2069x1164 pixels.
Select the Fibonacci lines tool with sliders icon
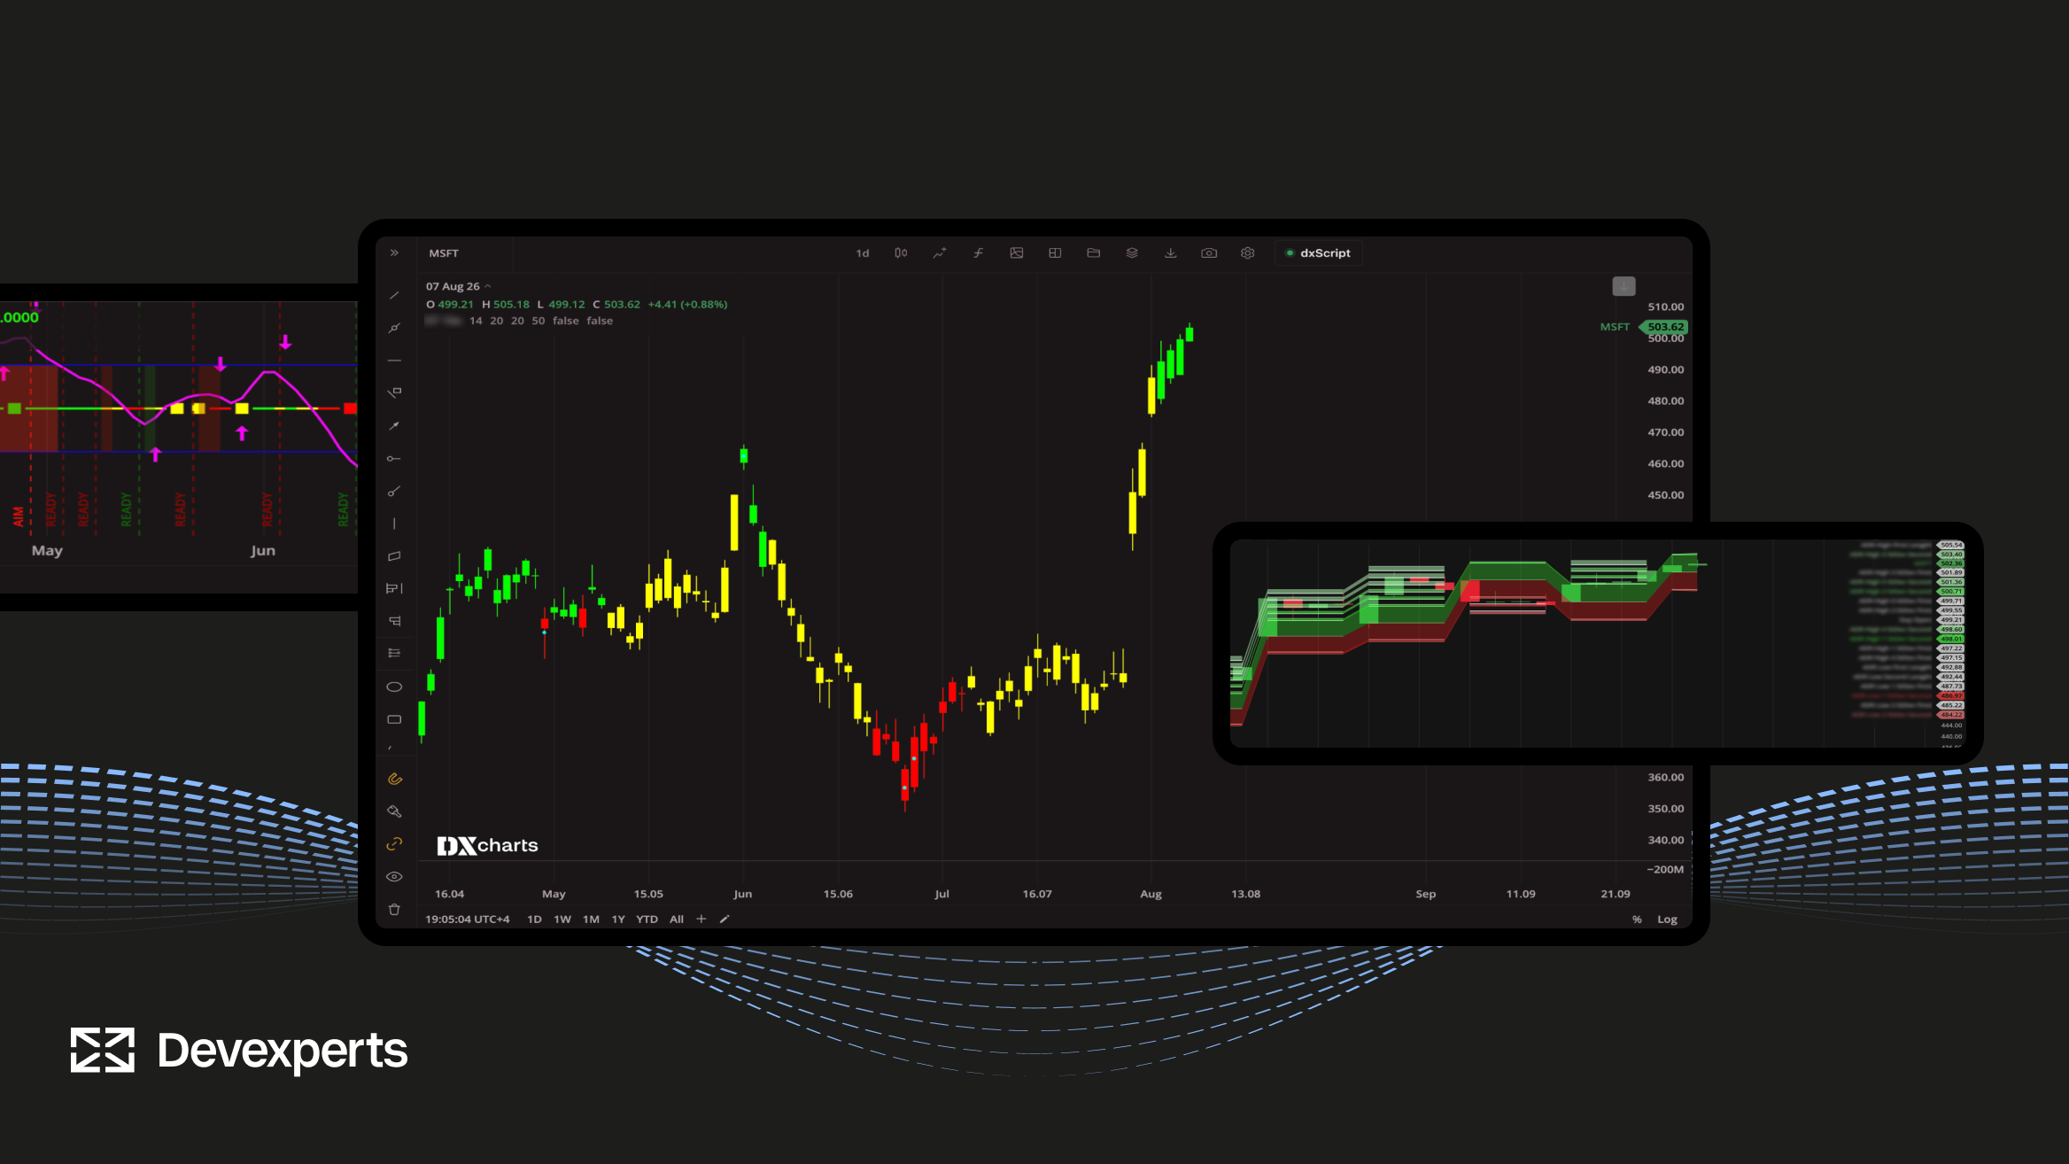click(394, 654)
